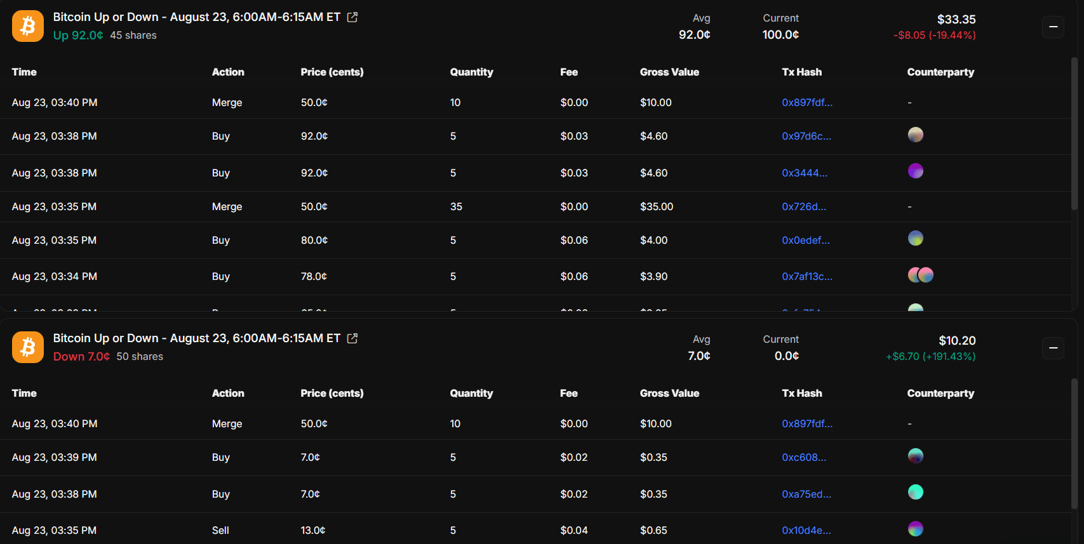
Task: Collapse the Down 7.0¢ position panel
Action: (1053, 348)
